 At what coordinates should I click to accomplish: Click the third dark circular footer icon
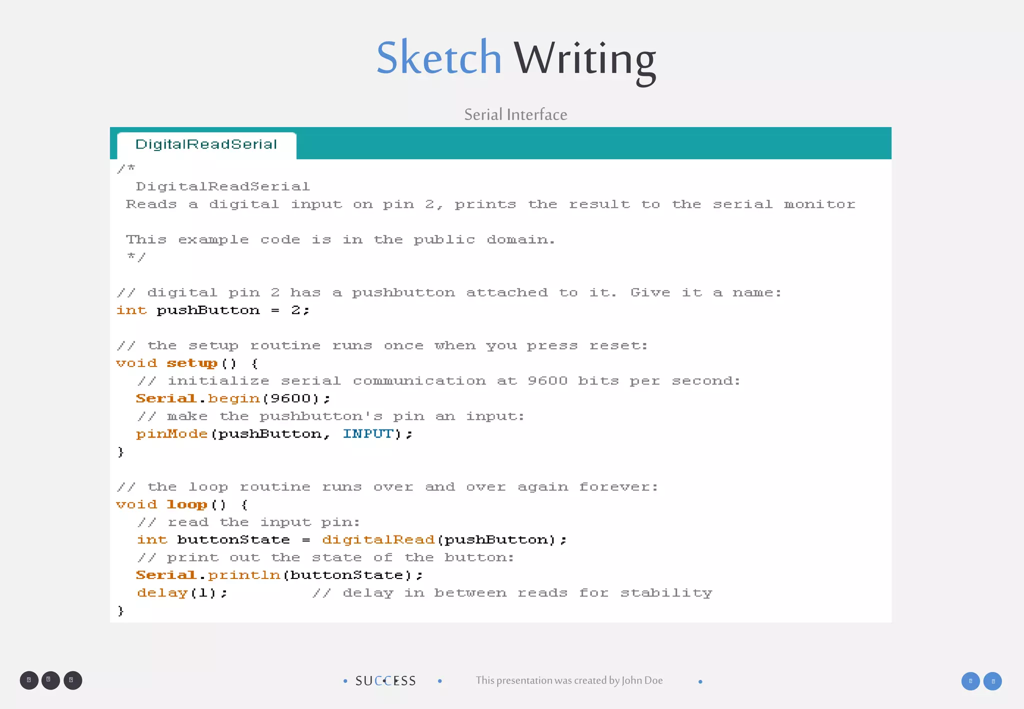coord(72,680)
